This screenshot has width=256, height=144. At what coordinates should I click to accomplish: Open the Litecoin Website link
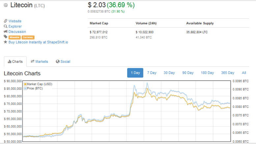(x=15, y=21)
